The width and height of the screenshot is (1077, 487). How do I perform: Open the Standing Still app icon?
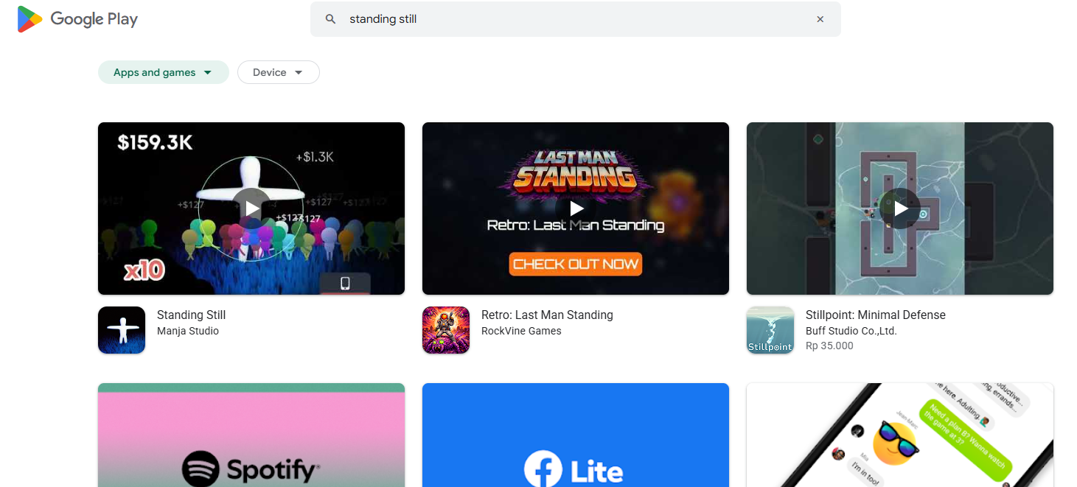(122, 330)
